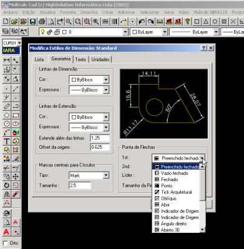Select the point drawing tool in left toolbar
244x249 pixels.
pyautogui.click(x=7, y=89)
